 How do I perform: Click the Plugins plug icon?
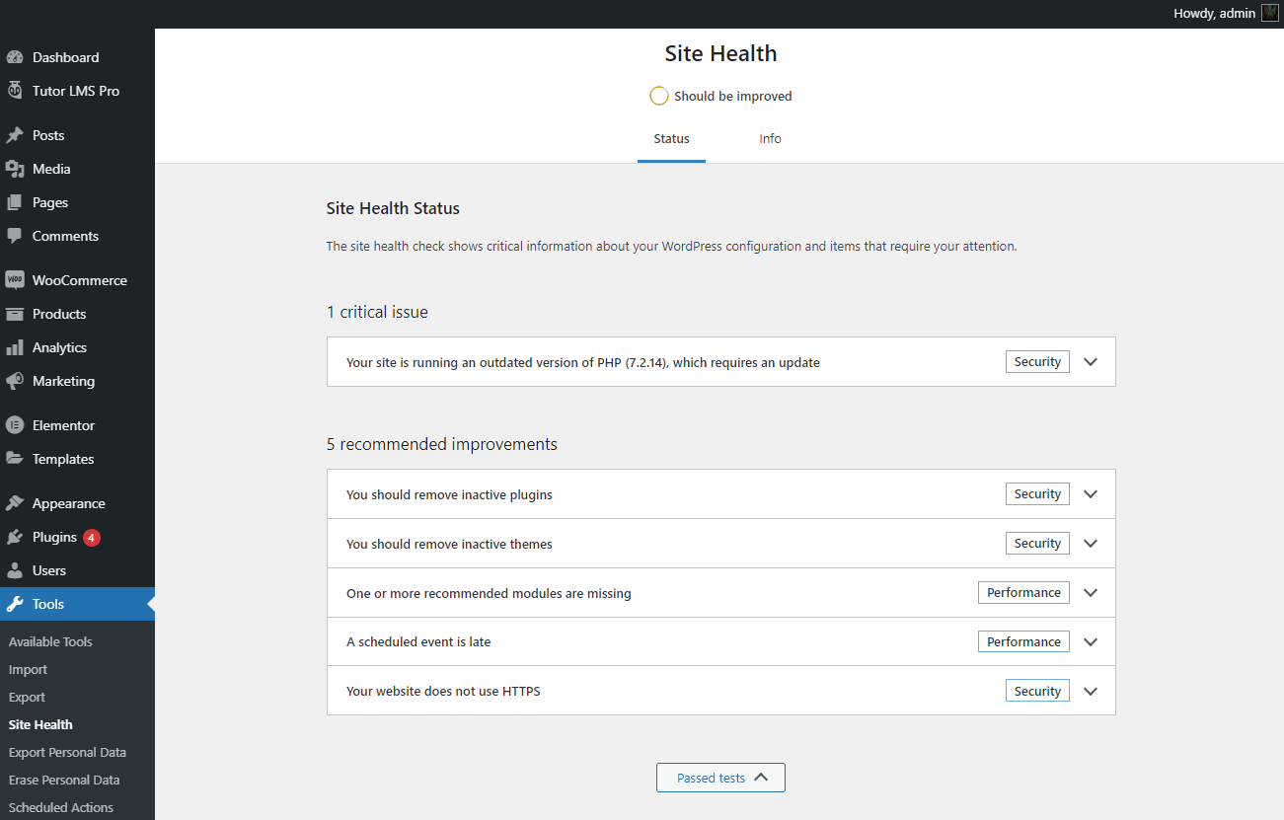pos(15,537)
